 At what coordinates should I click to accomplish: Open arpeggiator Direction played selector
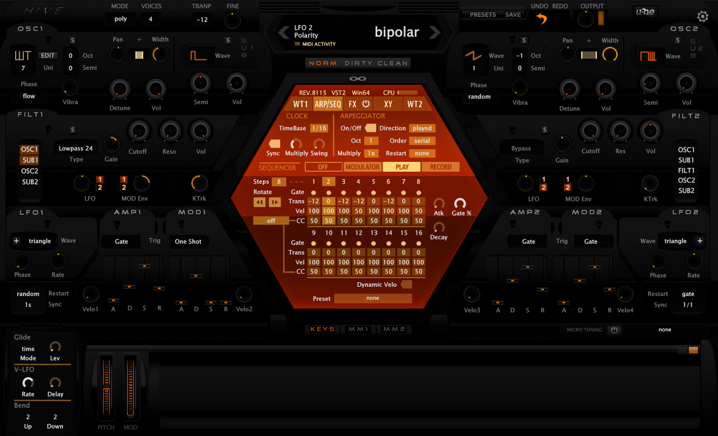[x=422, y=128]
